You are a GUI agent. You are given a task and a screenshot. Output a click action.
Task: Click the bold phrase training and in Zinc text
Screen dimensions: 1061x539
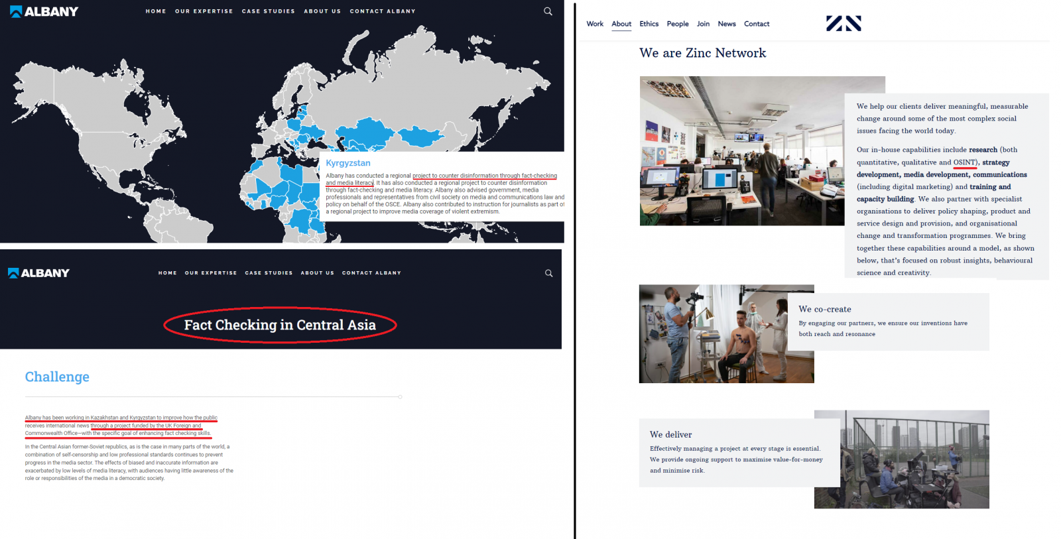click(x=990, y=187)
